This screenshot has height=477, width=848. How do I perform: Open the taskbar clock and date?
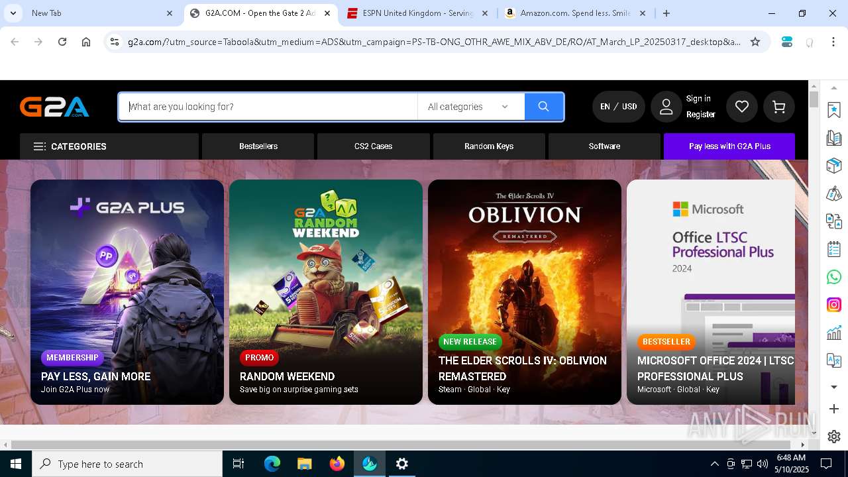click(790, 464)
